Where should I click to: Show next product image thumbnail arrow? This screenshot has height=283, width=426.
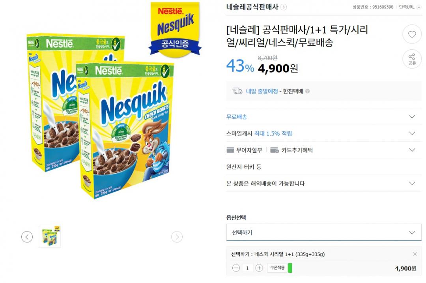tap(177, 237)
